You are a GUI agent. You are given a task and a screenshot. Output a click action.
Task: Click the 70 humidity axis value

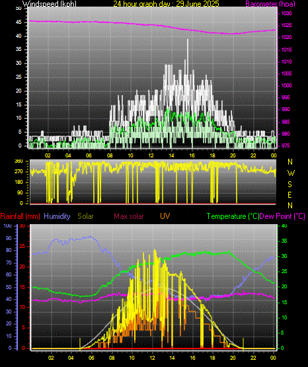pos(9,263)
